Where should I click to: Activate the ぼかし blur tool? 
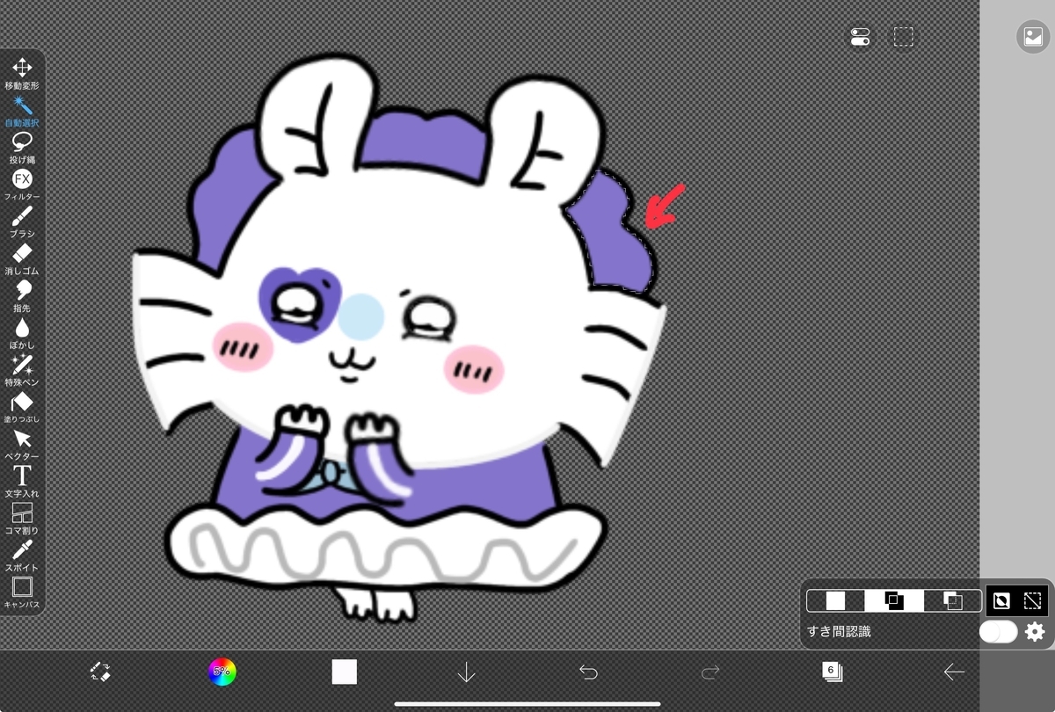22,332
